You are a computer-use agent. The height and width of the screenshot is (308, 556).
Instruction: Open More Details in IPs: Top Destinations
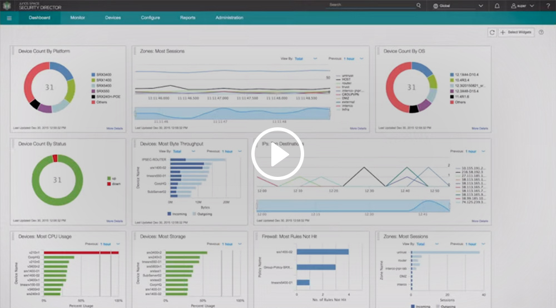[480, 221]
